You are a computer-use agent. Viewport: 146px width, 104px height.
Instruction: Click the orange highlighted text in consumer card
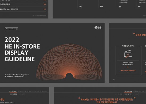coord(128,71)
